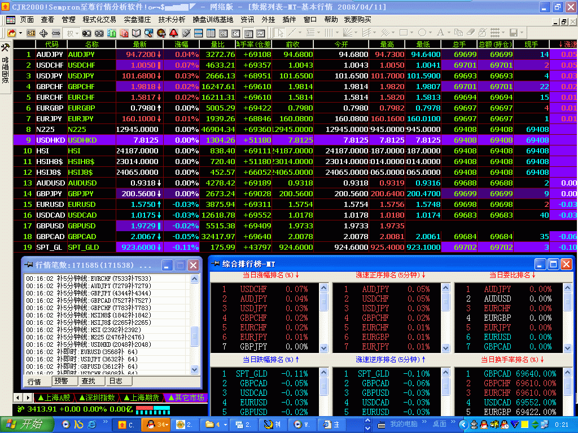
Task: Click the text 'A' annotation tool
Action: [x=440, y=33]
